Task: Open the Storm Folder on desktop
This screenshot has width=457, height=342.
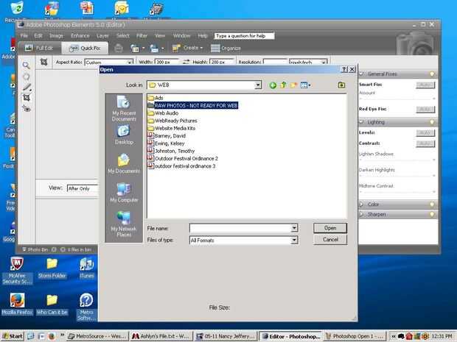Action: click(x=52, y=268)
